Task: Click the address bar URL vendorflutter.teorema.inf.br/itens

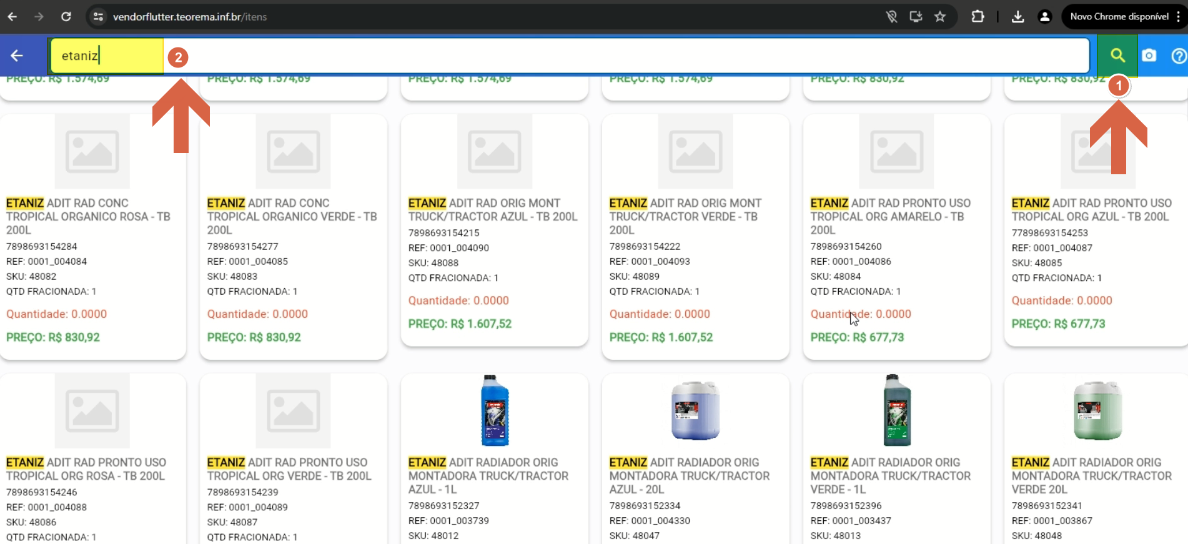Action: click(190, 17)
